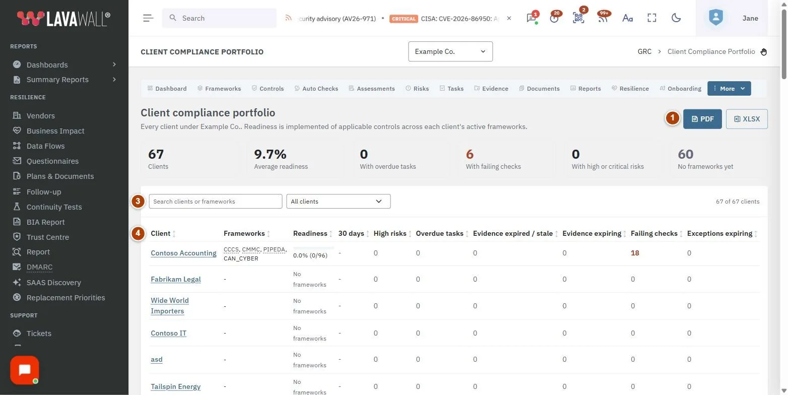Open Tailspin Energy client link
The width and height of the screenshot is (788, 395).
[x=176, y=386]
